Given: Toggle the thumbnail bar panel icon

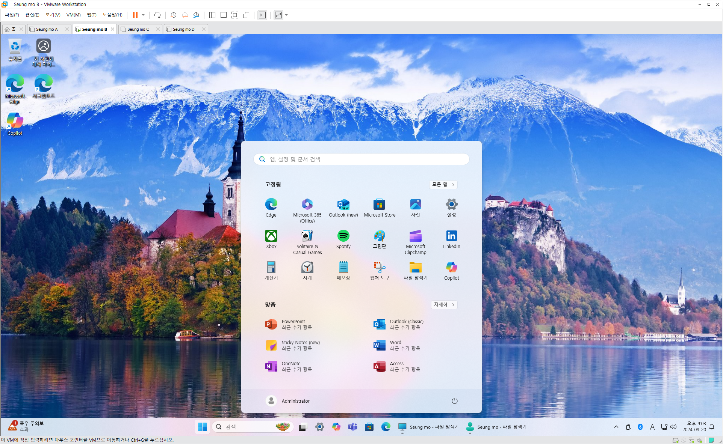Looking at the screenshot, I should (x=224, y=15).
